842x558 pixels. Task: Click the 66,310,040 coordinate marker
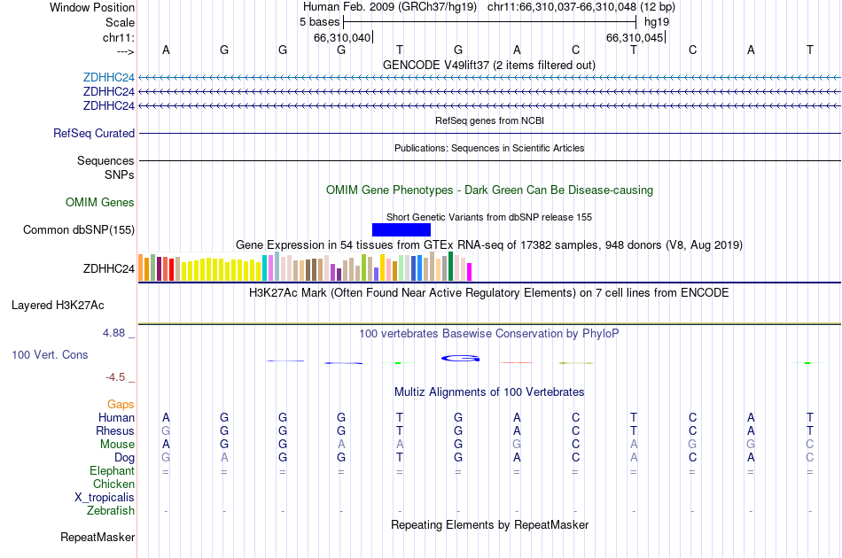point(342,37)
